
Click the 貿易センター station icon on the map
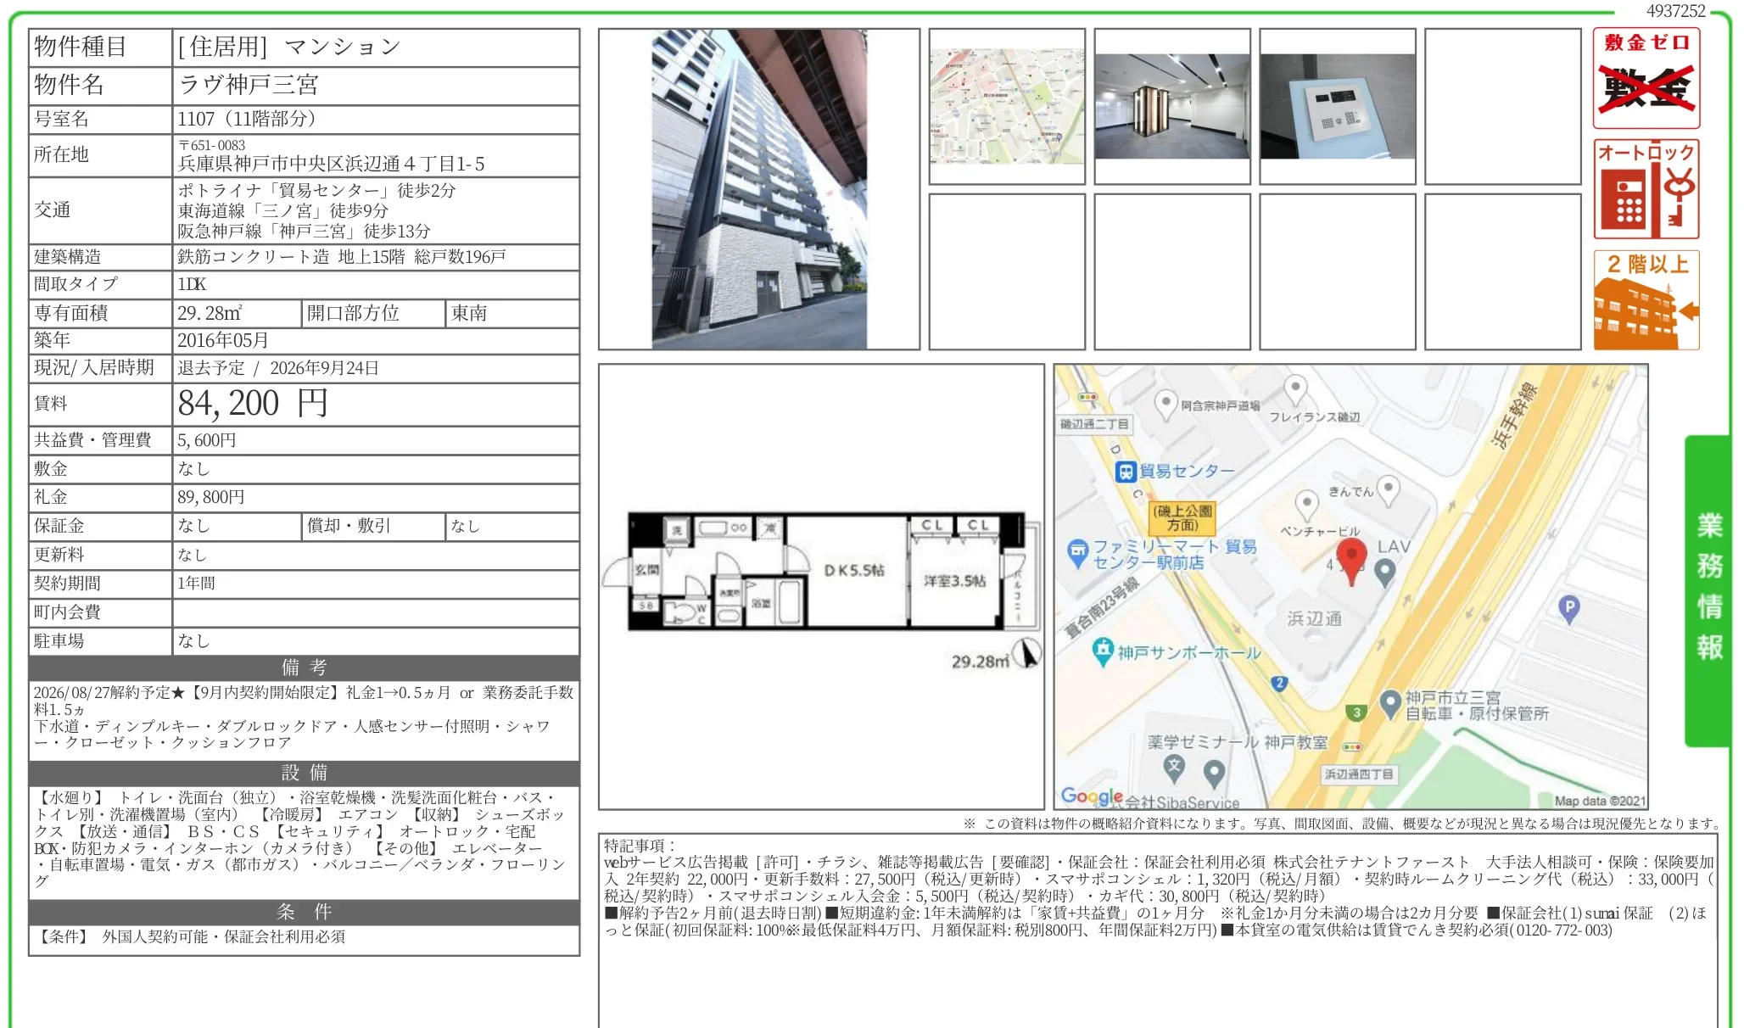[1125, 472]
